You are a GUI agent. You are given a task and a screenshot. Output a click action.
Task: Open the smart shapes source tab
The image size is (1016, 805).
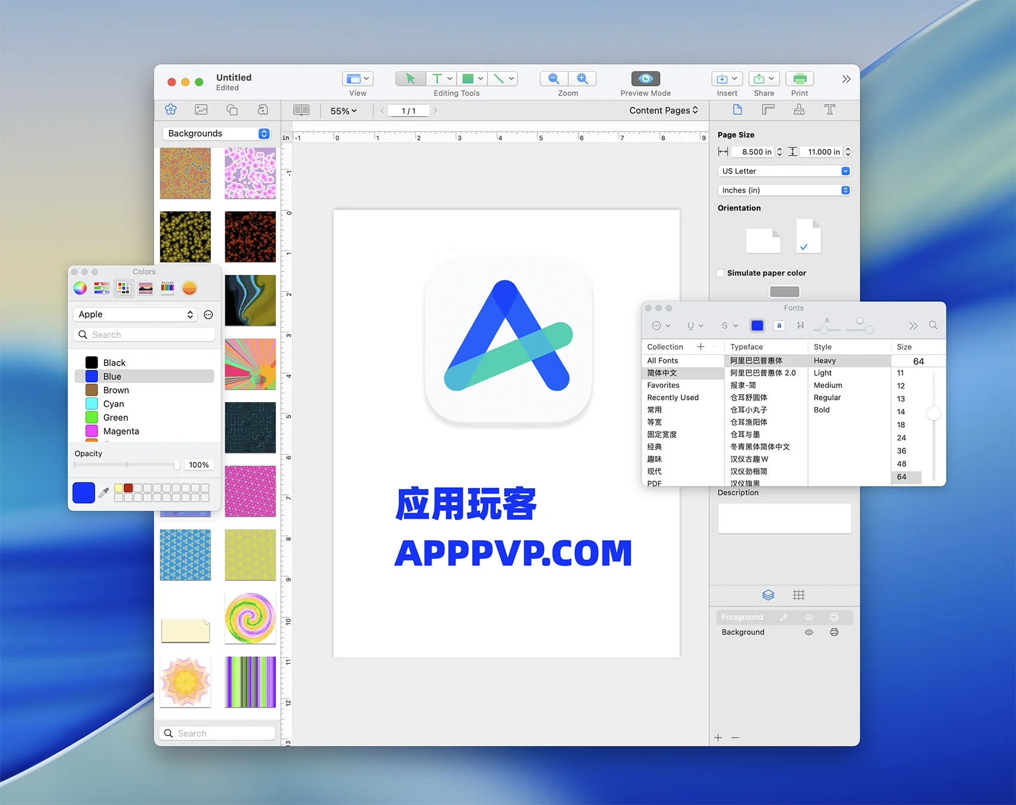coord(232,109)
